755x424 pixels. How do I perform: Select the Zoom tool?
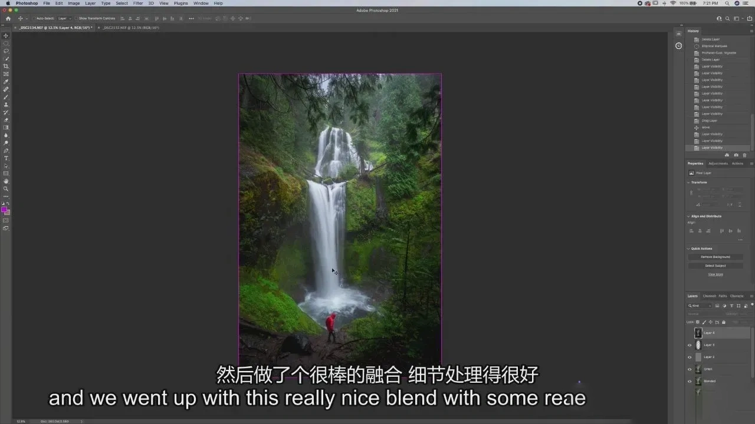coord(6,189)
